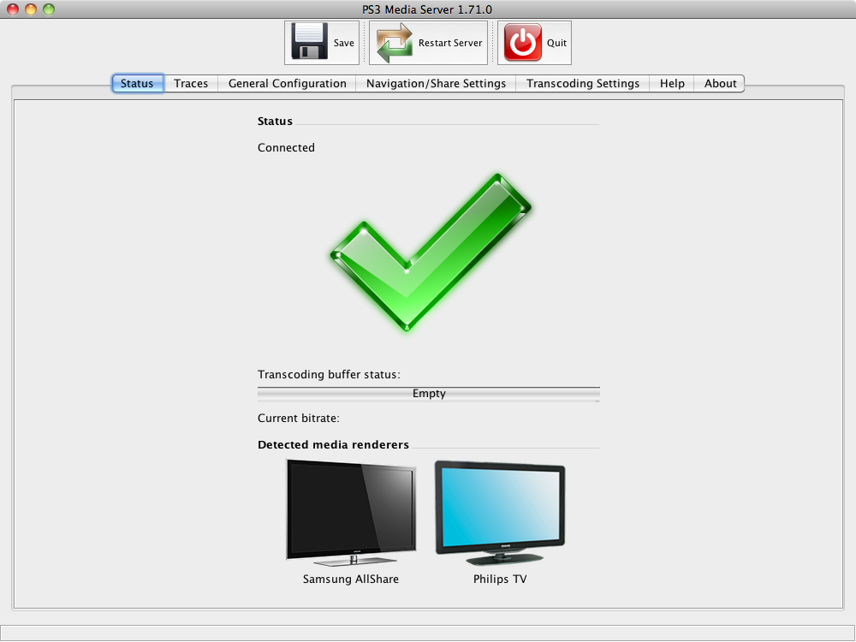Select the Samsung AllShare TV icon
The width and height of the screenshot is (856, 642).
[351, 513]
